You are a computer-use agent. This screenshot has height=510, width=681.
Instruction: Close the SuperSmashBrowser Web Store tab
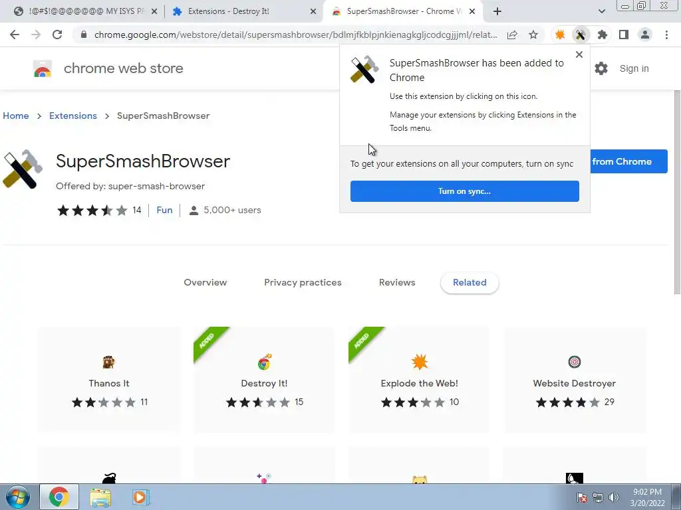pyautogui.click(x=472, y=11)
